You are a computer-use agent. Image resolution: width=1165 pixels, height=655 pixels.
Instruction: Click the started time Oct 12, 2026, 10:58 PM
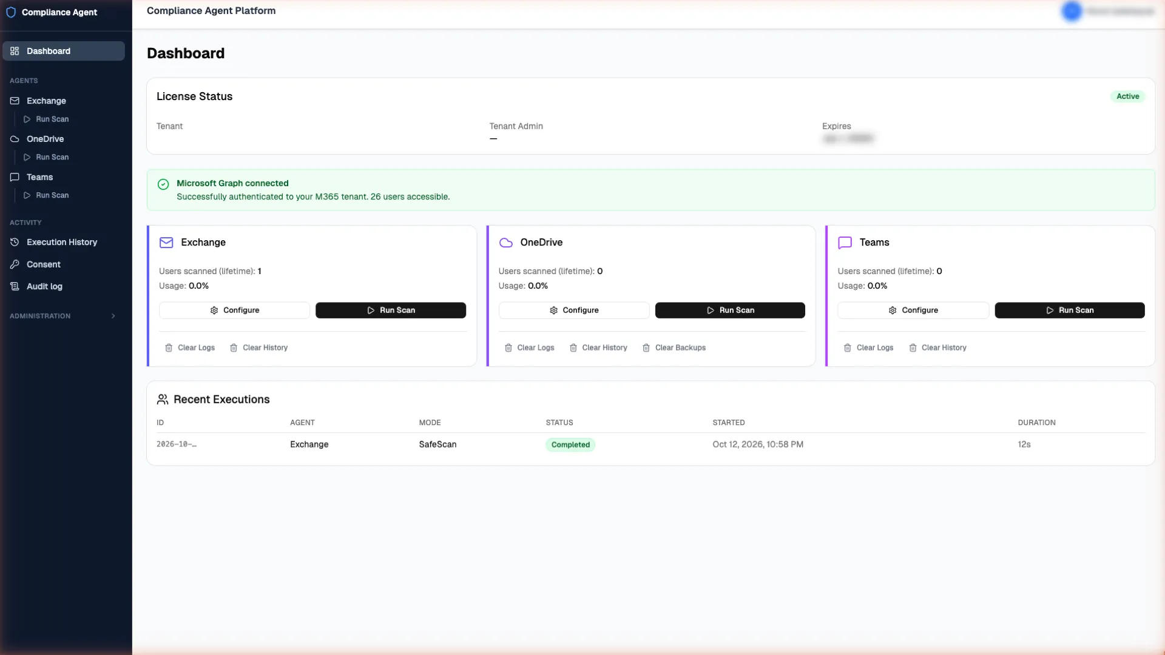click(x=758, y=445)
